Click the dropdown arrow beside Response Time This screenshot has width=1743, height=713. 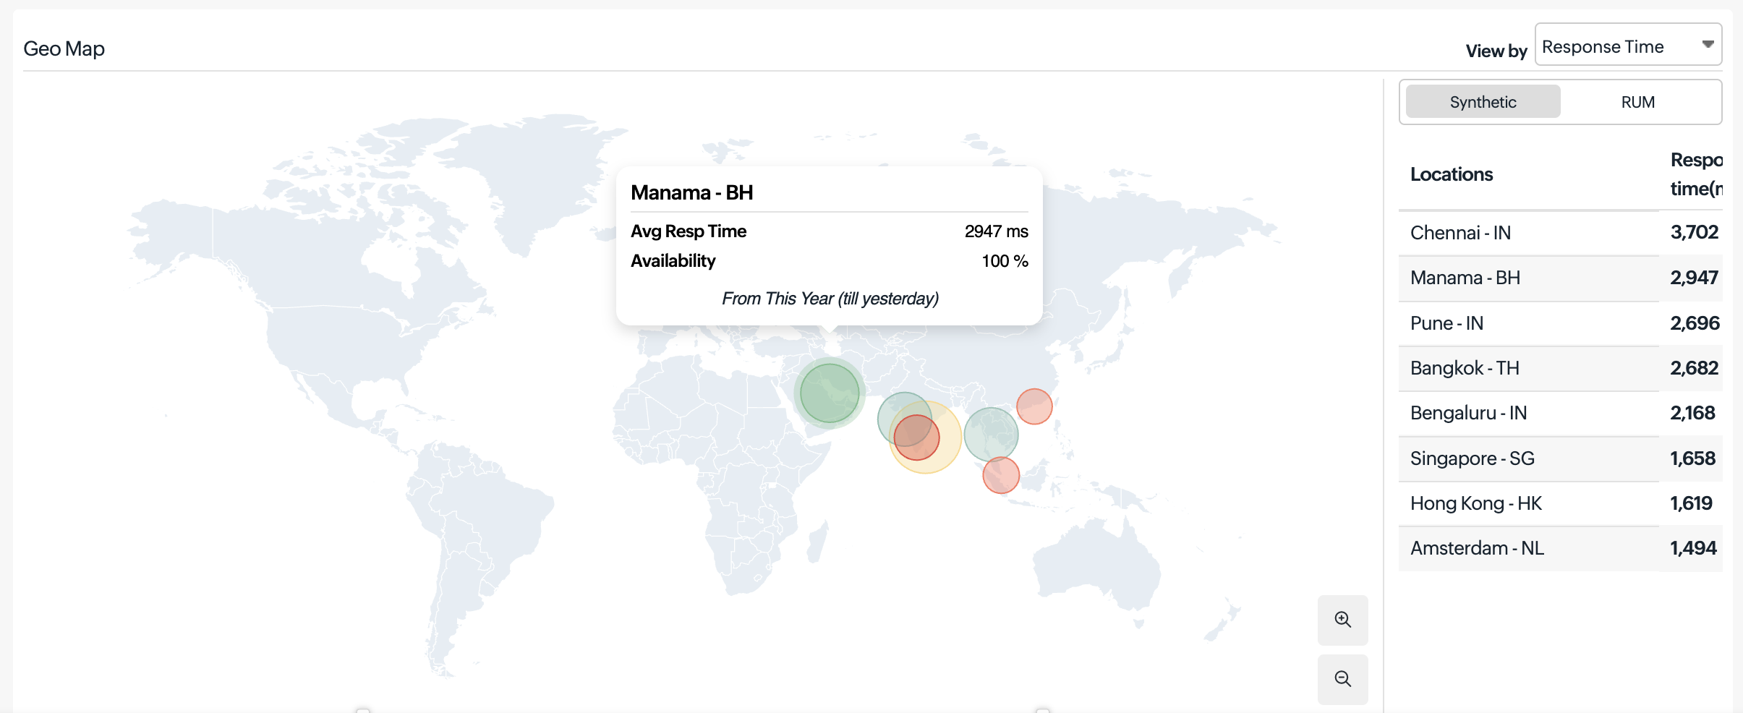pos(1708,45)
